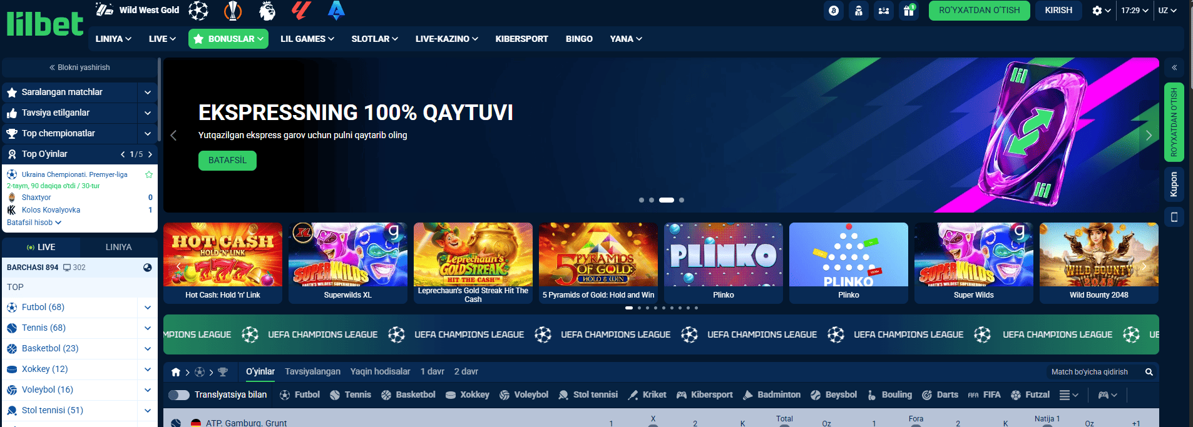The width and height of the screenshot is (1193, 427).
Task: Open the settings gear dropdown
Action: [1101, 11]
